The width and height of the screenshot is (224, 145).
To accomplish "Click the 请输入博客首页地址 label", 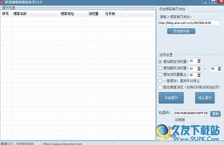I will (175, 17).
